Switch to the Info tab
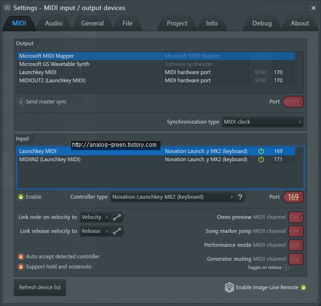 (212, 24)
